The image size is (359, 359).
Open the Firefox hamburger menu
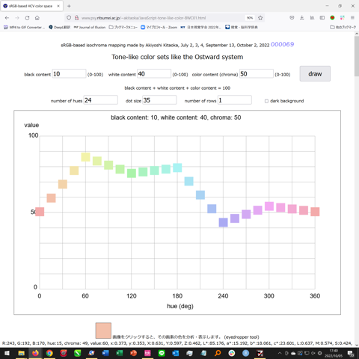[x=352, y=18]
